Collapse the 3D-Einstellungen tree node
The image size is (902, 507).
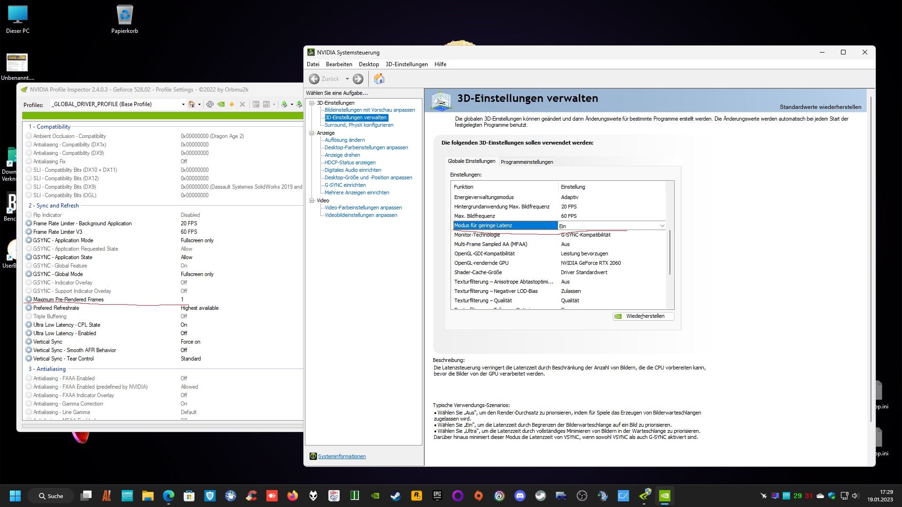[311, 103]
